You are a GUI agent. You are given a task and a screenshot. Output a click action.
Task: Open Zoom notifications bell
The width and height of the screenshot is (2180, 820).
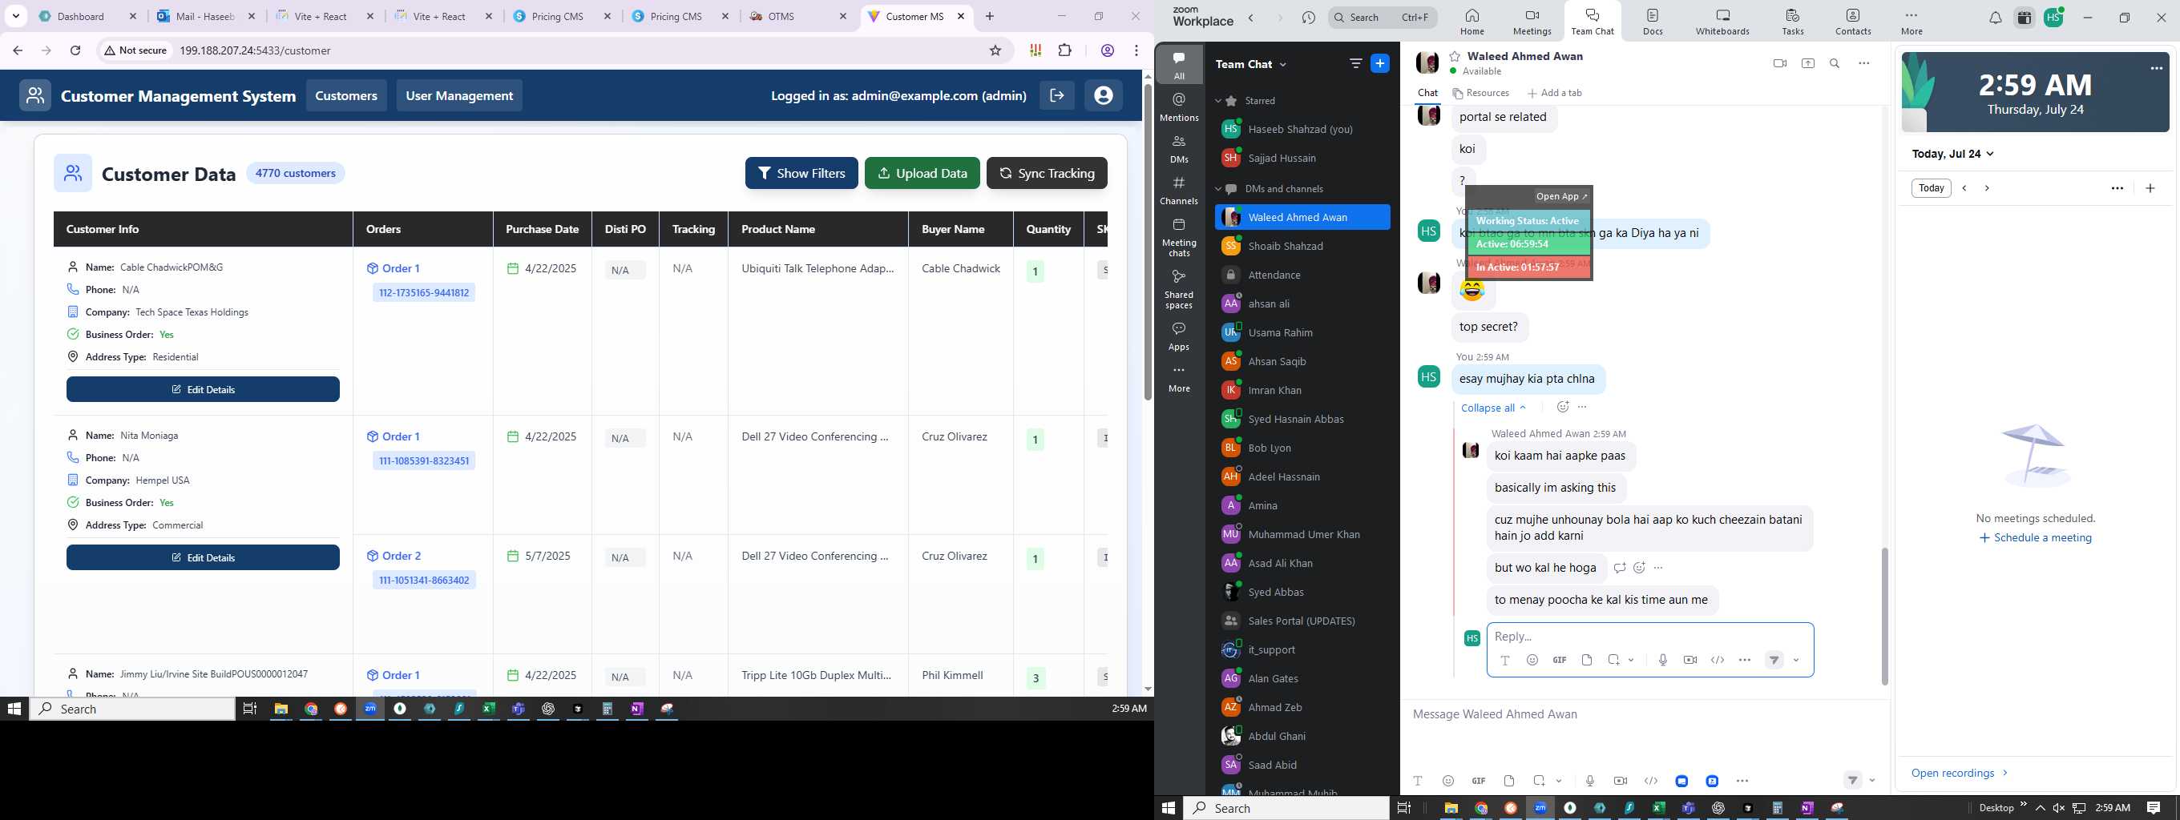(x=1995, y=18)
